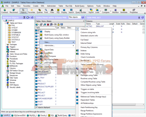146x117 pixels.
Task: Open the Build Query bottom tab
Action: [61, 115]
